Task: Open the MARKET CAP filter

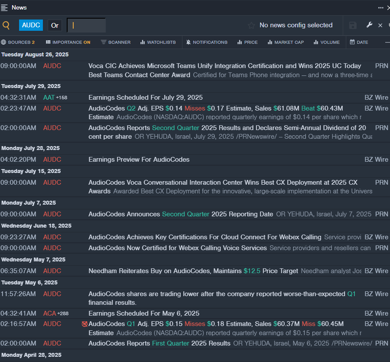Action: tap(286, 42)
